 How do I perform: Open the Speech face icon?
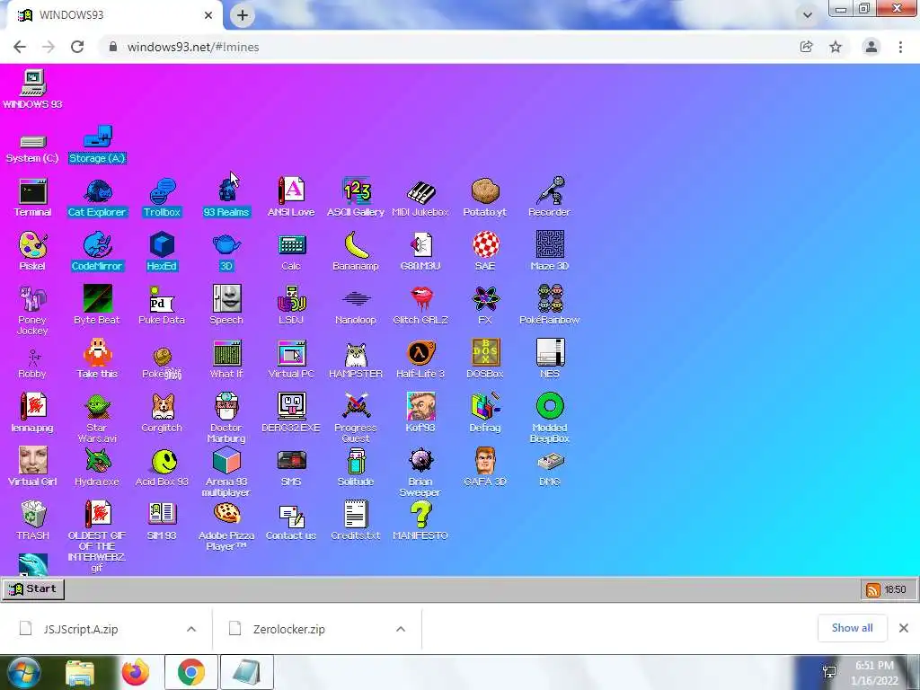(x=226, y=299)
